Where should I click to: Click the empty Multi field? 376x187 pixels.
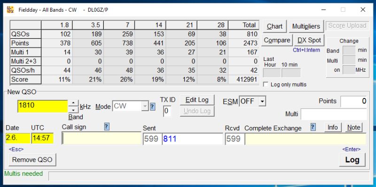point(334,114)
